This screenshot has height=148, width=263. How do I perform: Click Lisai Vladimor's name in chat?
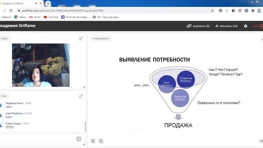pos(14,113)
